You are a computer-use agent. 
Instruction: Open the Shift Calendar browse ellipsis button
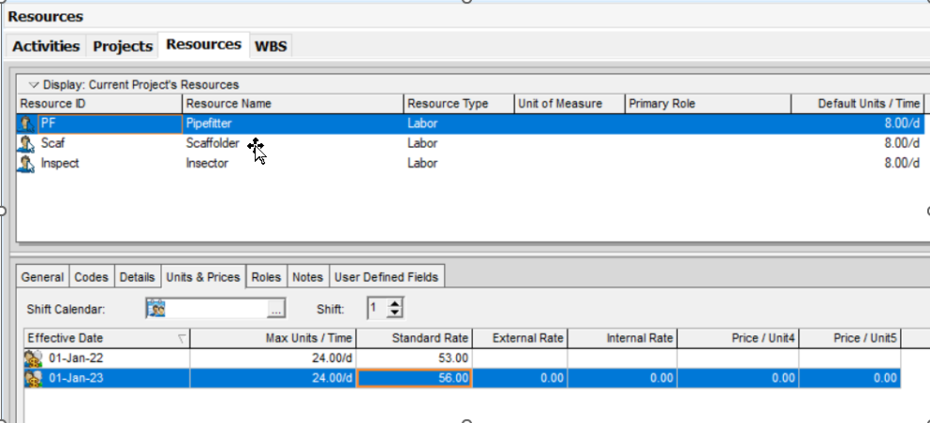[275, 309]
